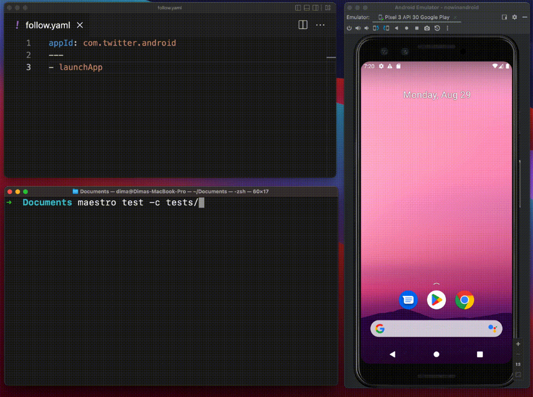Close the Pixel 3 API 30 emulator tab

point(455,17)
